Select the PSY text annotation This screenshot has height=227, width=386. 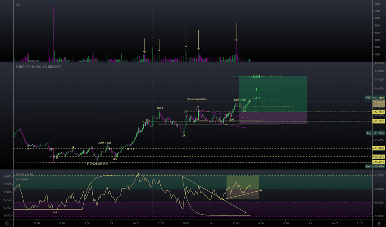click(148, 121)
